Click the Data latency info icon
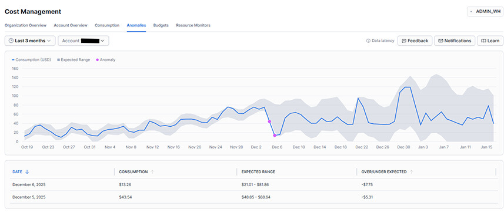This screenshot has width=504, height=216. (x=368, y=41)
